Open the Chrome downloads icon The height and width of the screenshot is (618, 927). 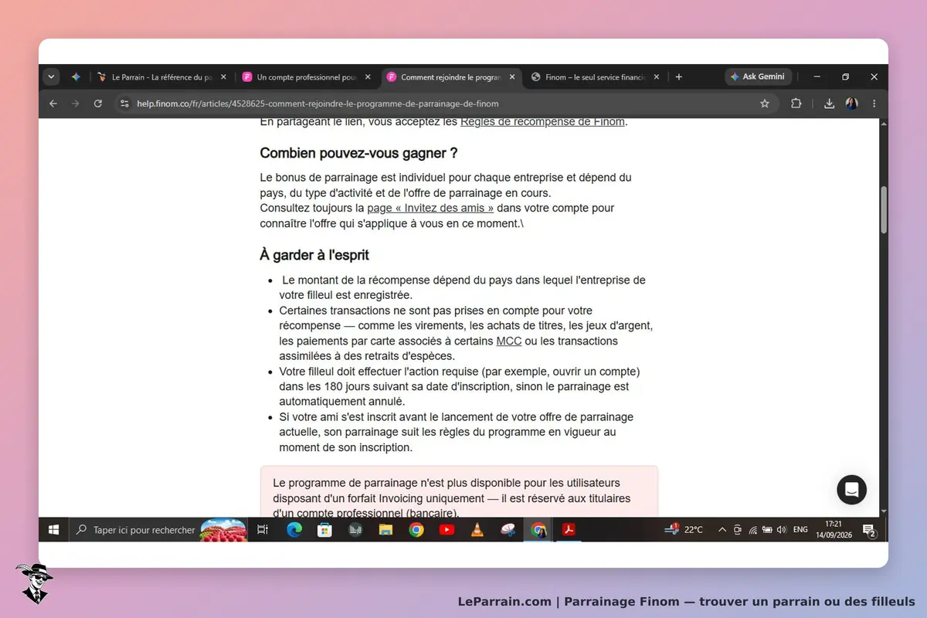[x=829, y=104]
